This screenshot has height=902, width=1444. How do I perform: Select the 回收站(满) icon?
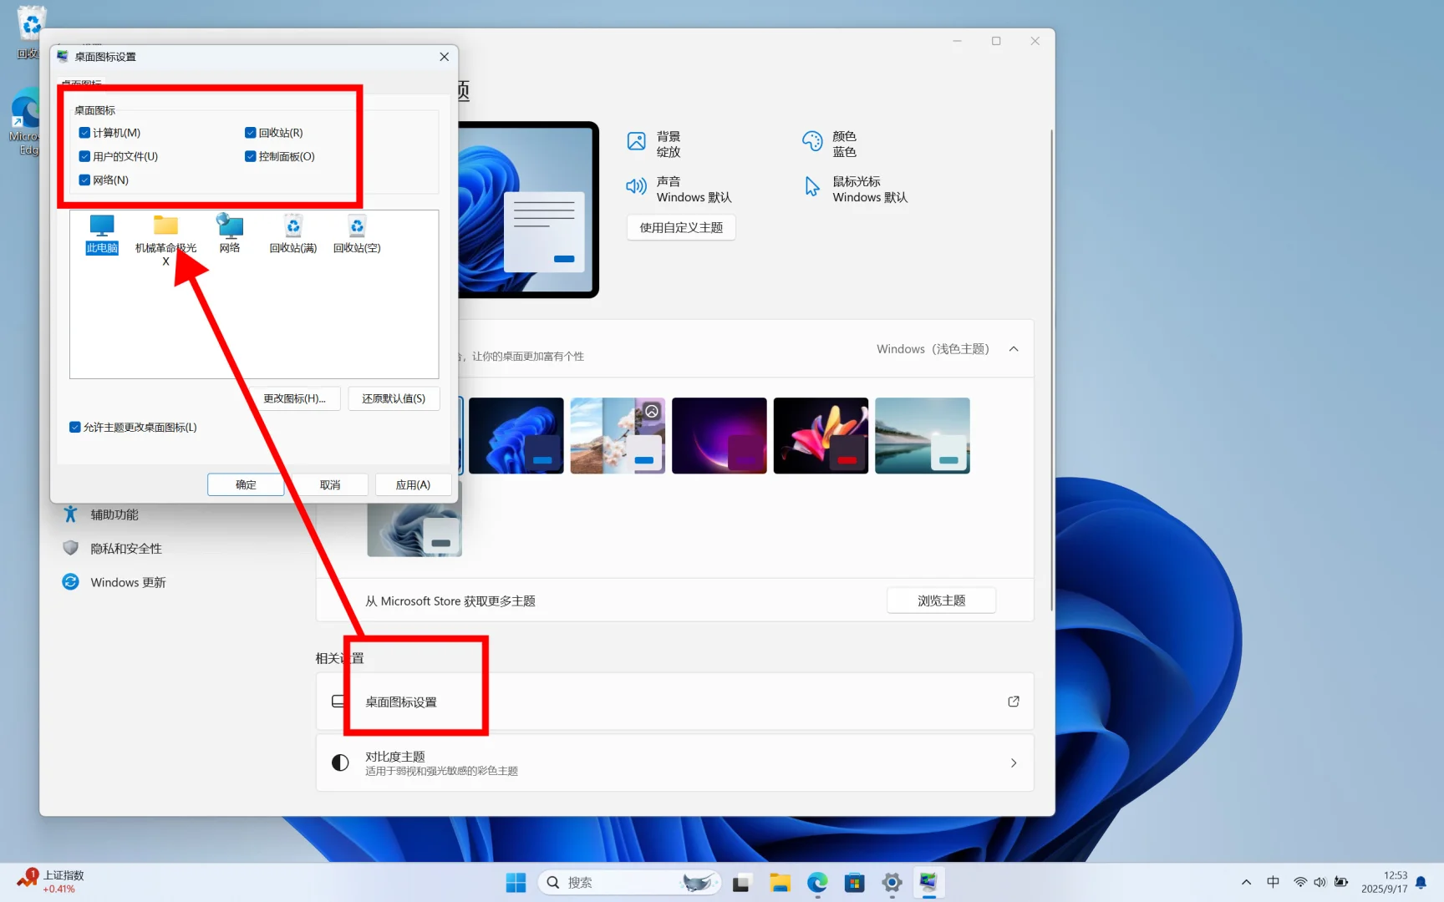(x=293, y=234)
